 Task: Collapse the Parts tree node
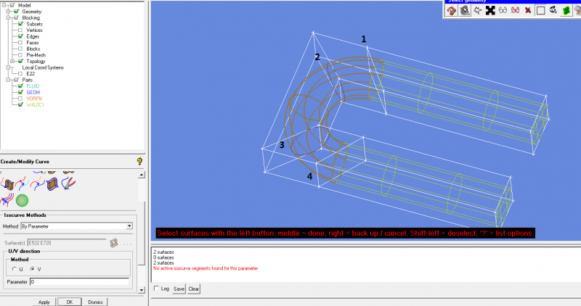click(x=8, y=80)
